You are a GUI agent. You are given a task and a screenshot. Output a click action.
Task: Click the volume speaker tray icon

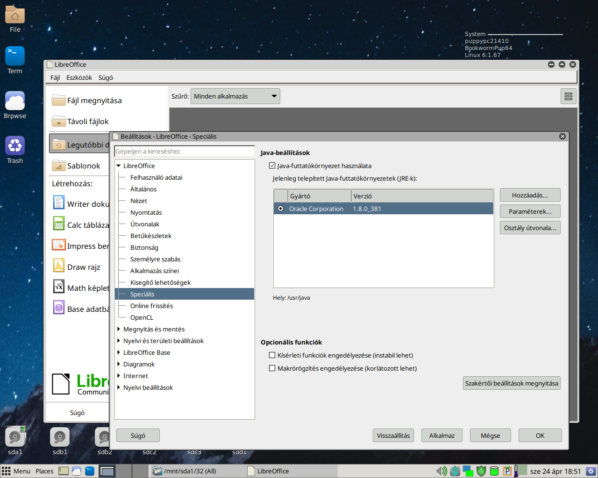[x=441, y=471]
